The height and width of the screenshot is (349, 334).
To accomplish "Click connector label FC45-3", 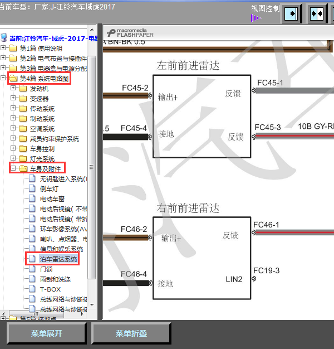I will pyautogui.click(x=268, y=127).
